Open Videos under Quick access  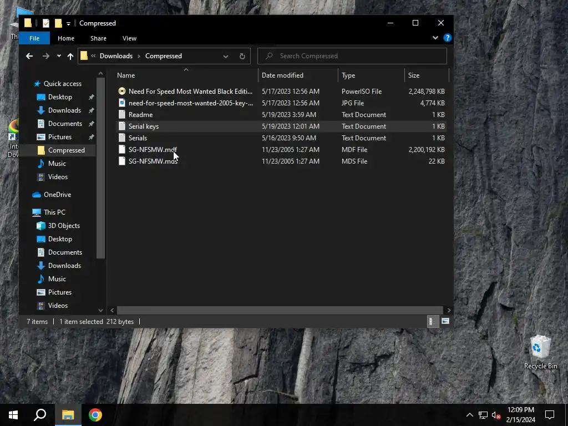(x=58, y=177)
